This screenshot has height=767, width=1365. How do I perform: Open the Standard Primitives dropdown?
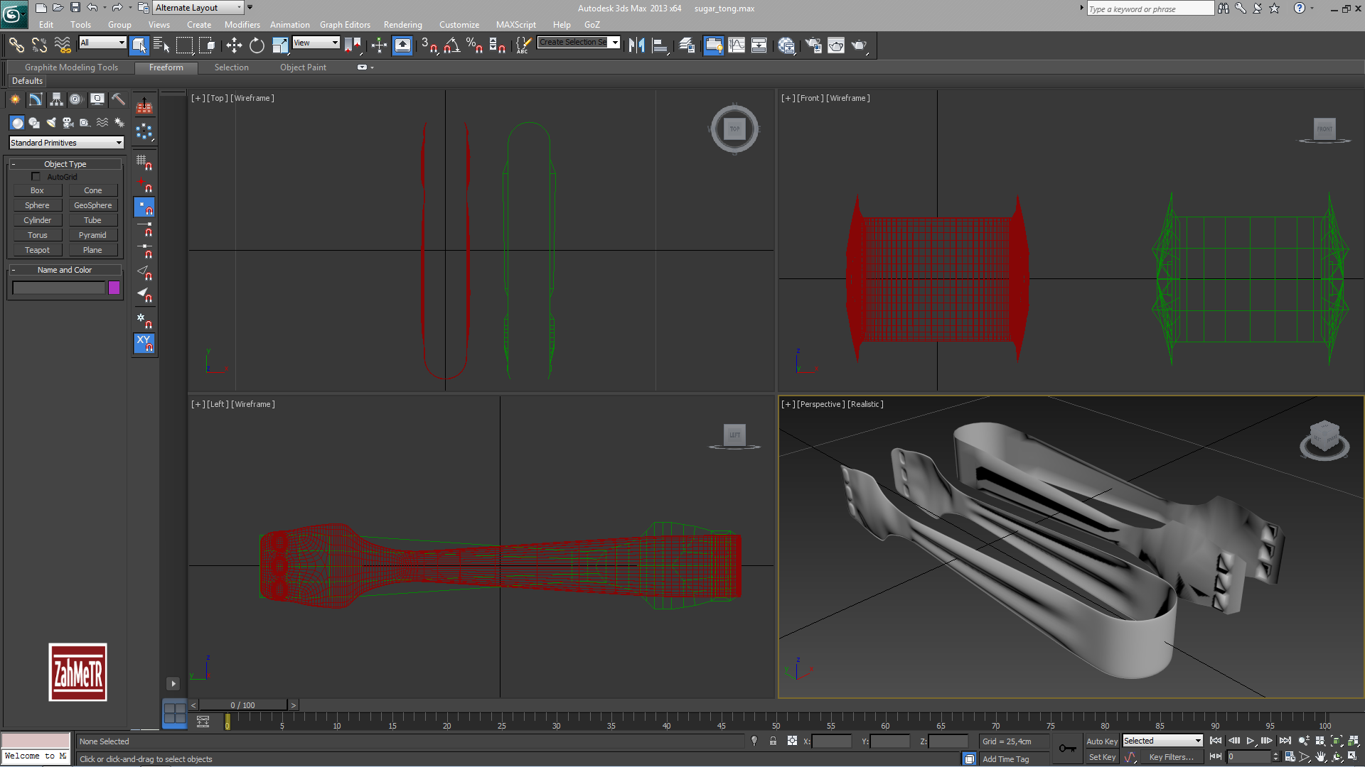(66, 143)
